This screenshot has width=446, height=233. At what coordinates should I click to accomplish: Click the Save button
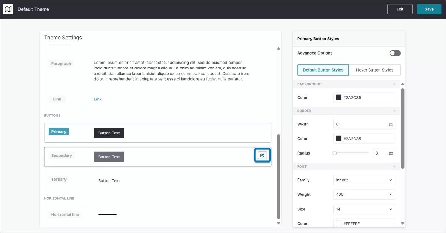429,9
